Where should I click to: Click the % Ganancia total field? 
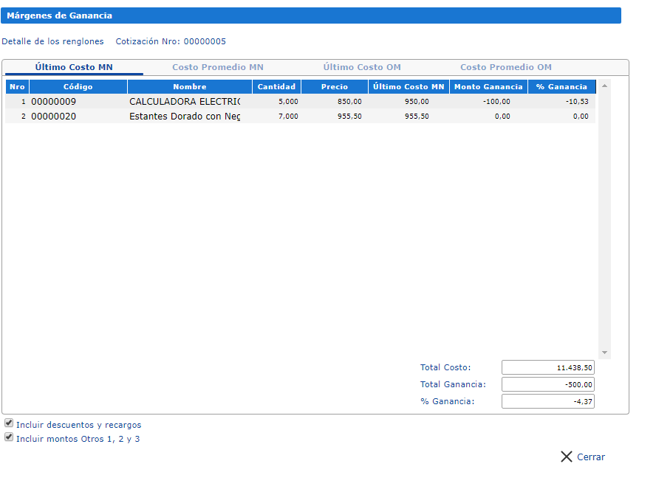pyautogui.click(x=547, y=401)
